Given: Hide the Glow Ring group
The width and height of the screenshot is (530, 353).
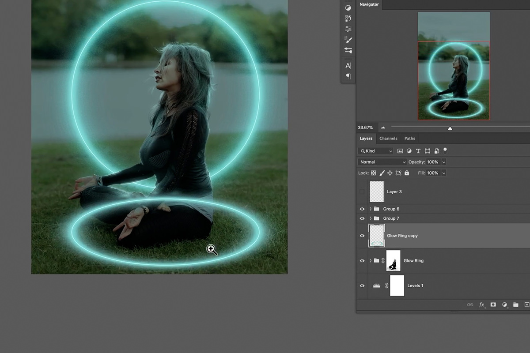Looking at the screenshot, I should pyautogui.click(x=362, y=261).
